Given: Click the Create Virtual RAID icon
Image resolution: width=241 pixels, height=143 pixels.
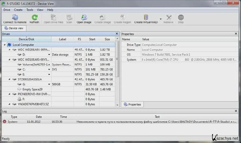Looking at the screenshot, I should pos(146,17).
